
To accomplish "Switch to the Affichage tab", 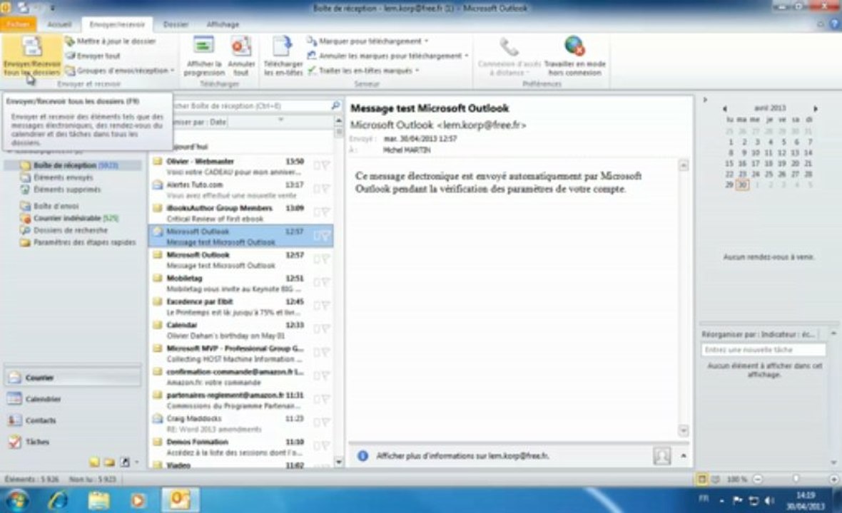I will (223, 24).
